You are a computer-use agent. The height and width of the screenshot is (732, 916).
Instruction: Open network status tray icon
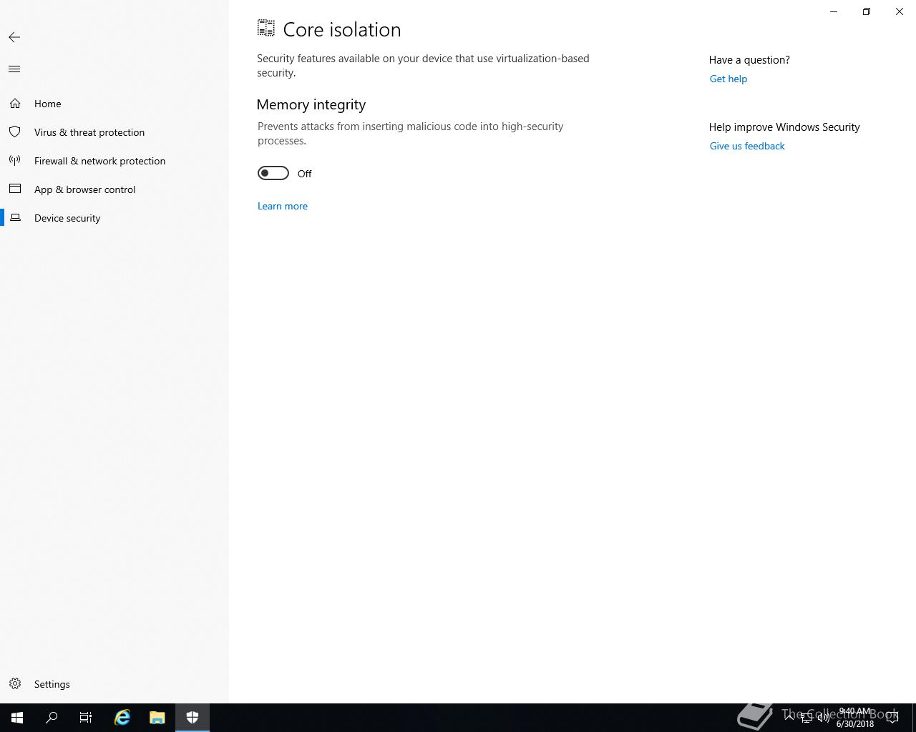point(807,718)
